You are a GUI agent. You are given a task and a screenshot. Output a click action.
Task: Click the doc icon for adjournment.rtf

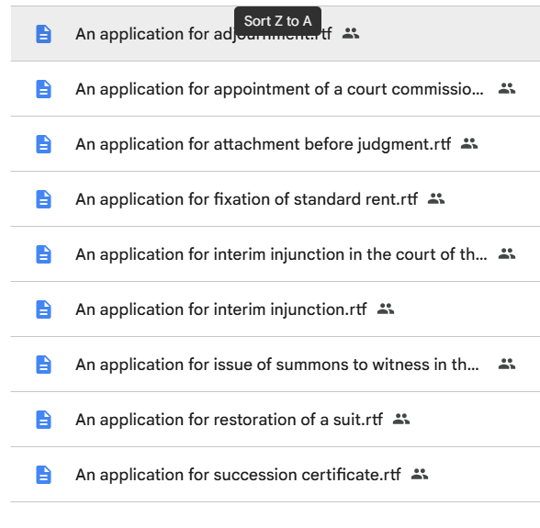click(x=44, y=34)
